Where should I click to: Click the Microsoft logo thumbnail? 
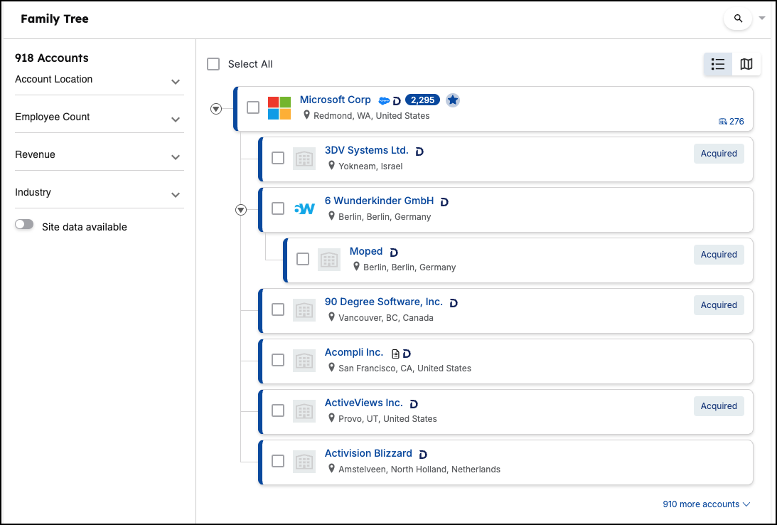[x=279, y=108]
